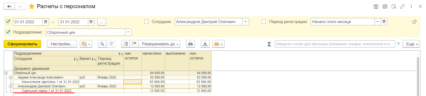Viewport: 426px width, 96px height.
Task: Click the expand all groups icon
Action: [x=134, y=44]
